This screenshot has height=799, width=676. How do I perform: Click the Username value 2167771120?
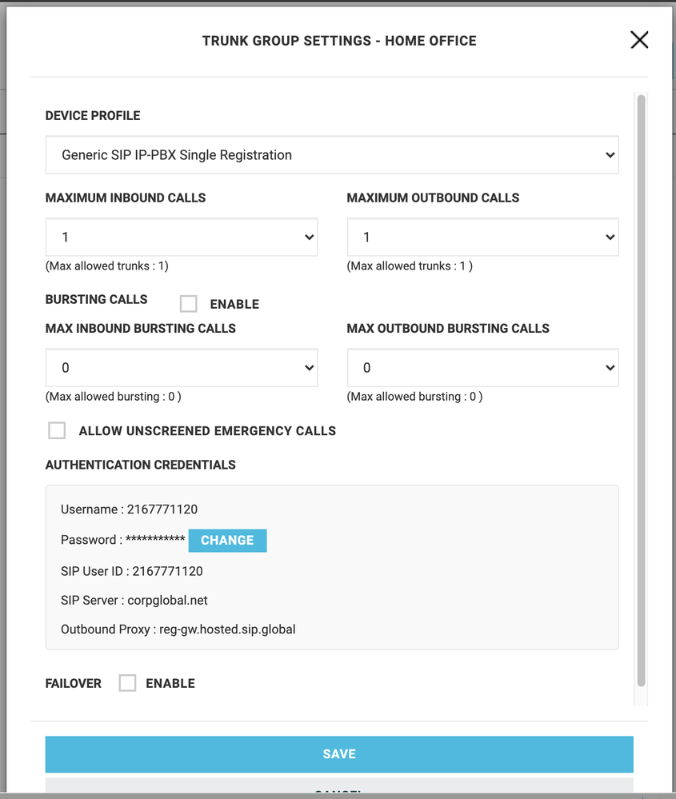[x=162, y=509]
